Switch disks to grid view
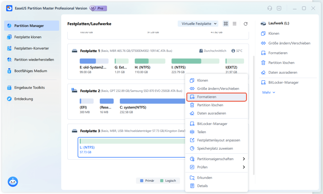 pyautogui.click(x=226, y=24)
